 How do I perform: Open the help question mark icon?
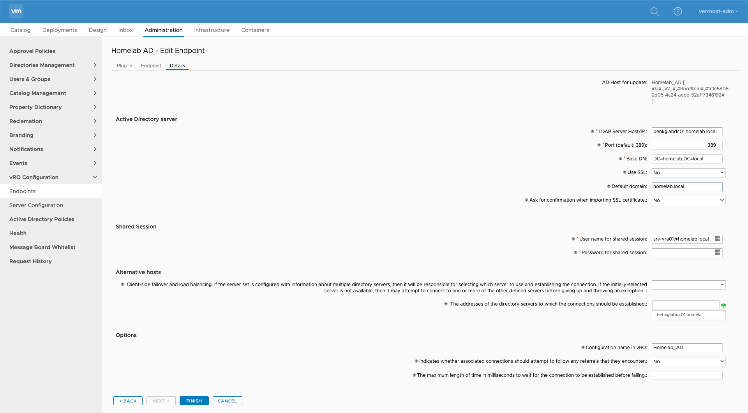[678, 11]
